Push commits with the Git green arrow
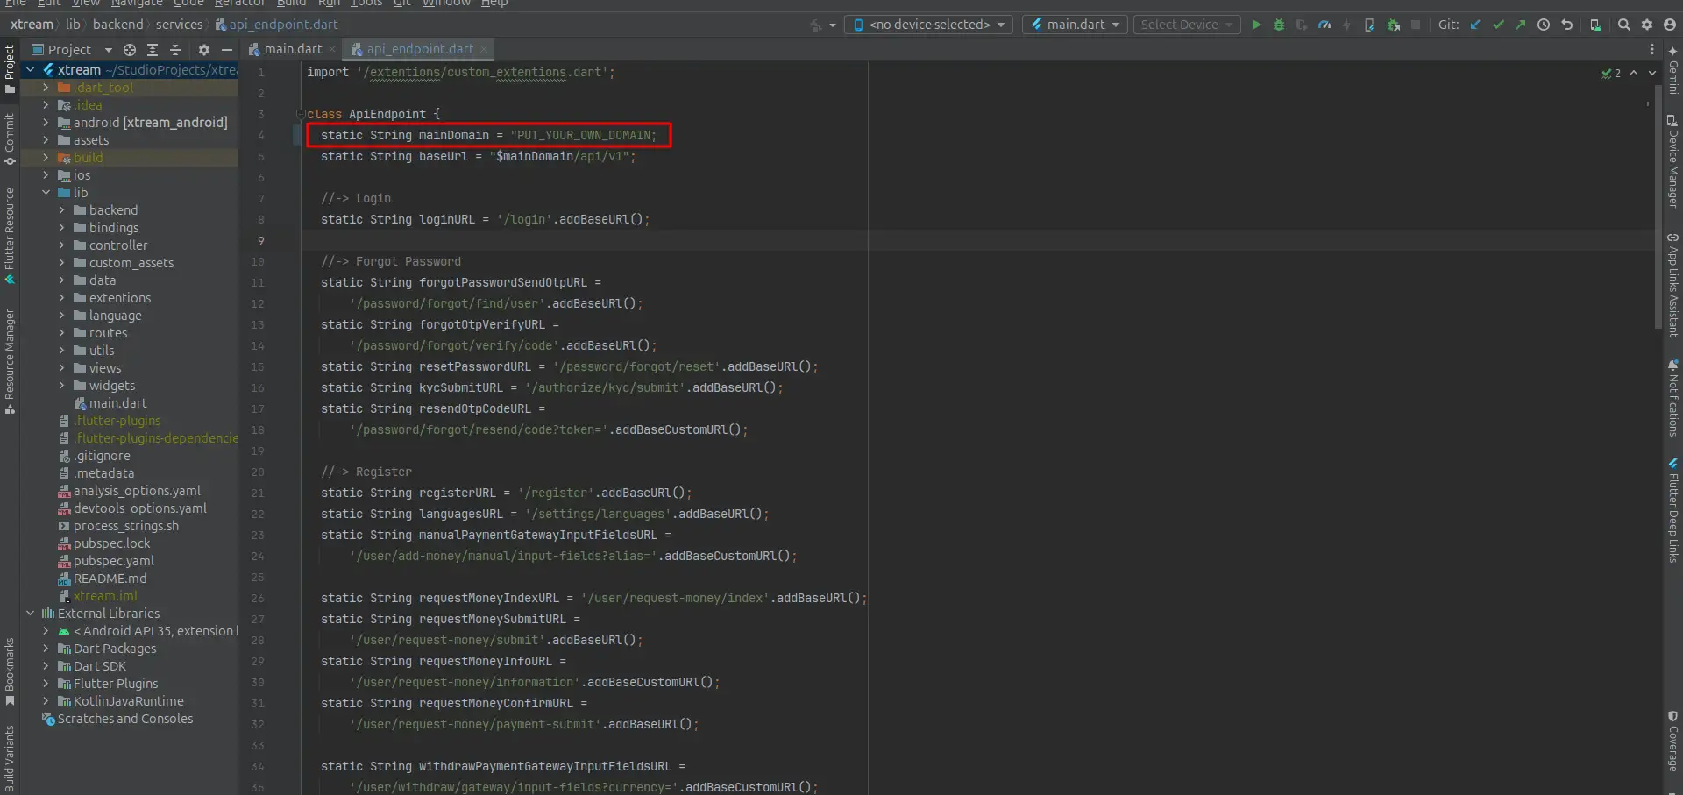 coord(1521,25)
